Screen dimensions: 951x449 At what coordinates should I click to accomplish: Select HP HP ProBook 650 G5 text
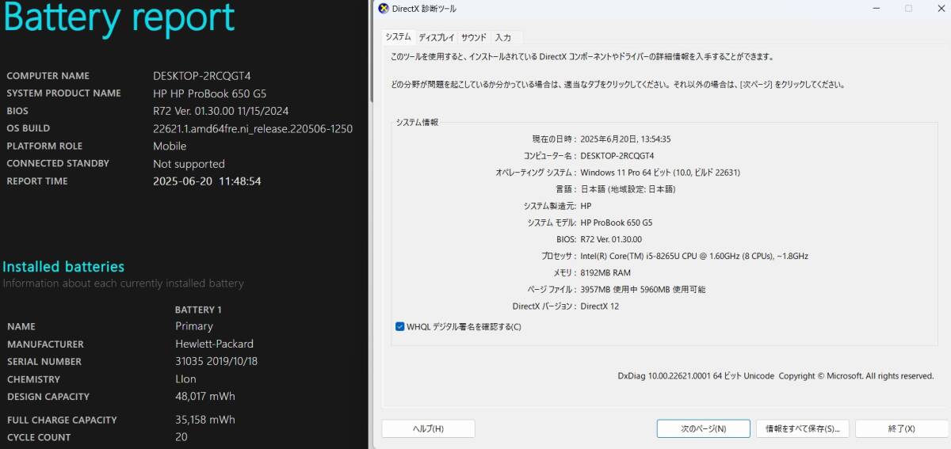pyautogui.click(x=209, y=93)
